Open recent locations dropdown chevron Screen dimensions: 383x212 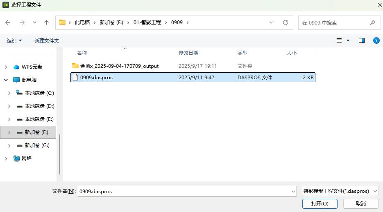[34, 22]
